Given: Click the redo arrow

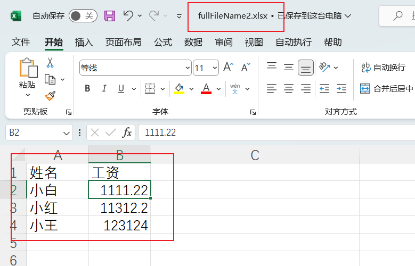Looking at the screenshot, I should (x=154, y=15).
